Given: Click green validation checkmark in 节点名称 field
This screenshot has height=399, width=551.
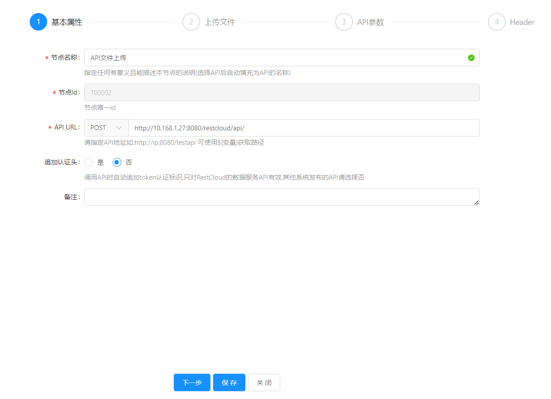Looking at the screenshot, I should coord(471,58).
